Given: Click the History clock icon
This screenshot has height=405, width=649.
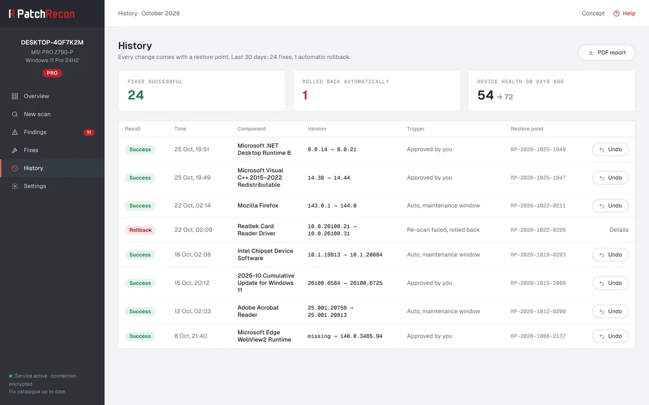Looking at the screenshot, I should [x=15, y=168].
